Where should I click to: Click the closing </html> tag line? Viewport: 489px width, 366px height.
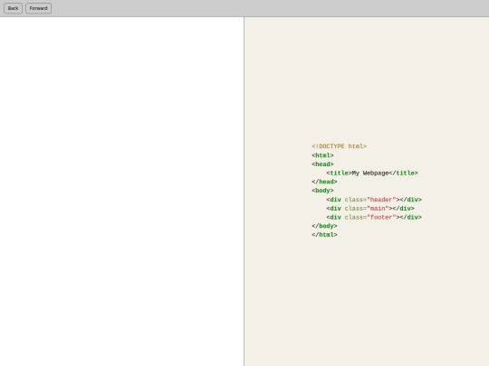(x=324, y=235)
